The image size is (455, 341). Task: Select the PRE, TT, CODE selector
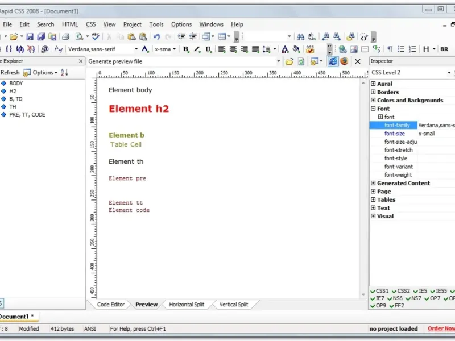click(27, 115)
